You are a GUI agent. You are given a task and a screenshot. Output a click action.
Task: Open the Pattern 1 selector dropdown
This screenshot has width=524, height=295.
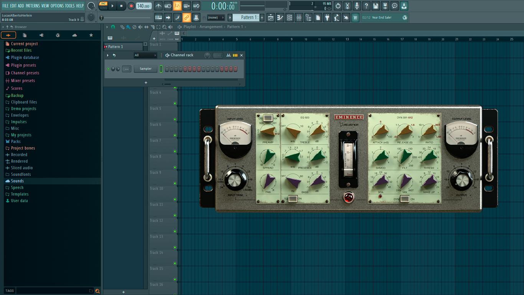point(246,17)
